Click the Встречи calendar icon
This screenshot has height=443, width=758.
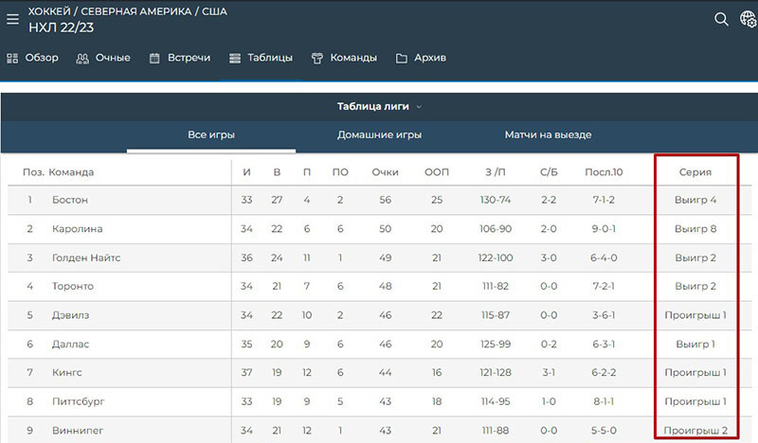click(x=153, y=58)
